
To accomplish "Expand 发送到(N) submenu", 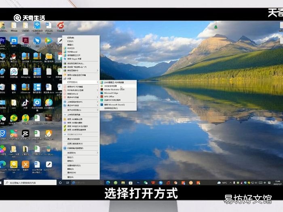I will click(81, 153).
